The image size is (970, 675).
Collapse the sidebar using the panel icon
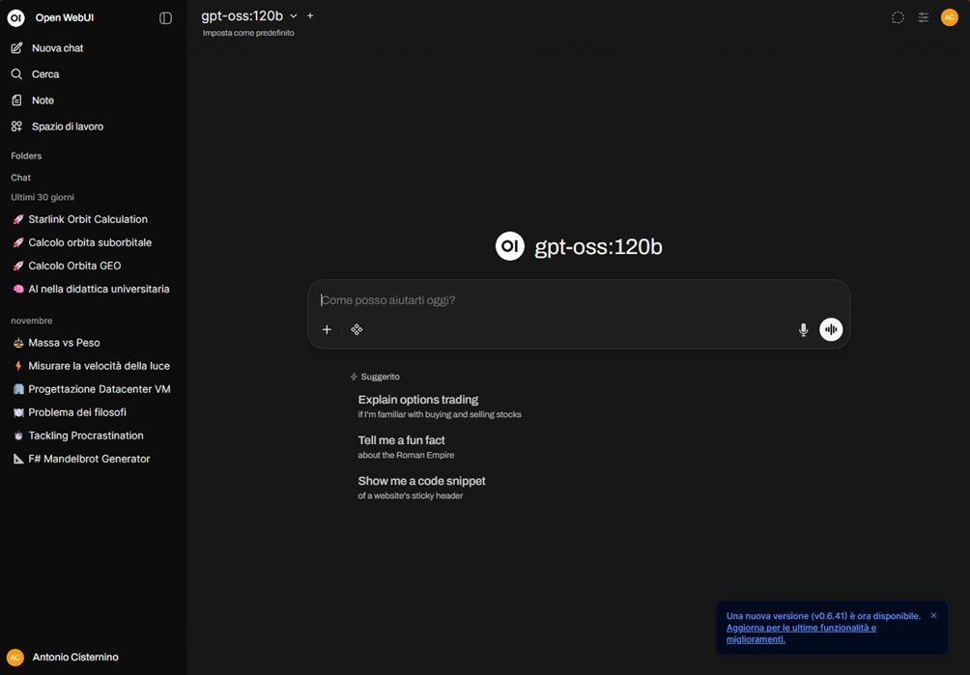point(165,18)
